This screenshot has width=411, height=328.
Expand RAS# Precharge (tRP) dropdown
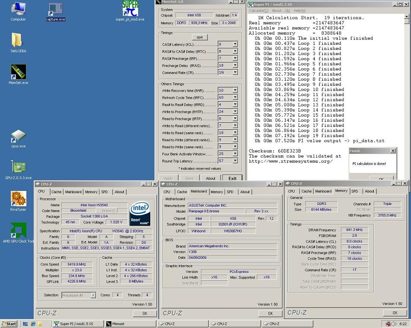235,58
